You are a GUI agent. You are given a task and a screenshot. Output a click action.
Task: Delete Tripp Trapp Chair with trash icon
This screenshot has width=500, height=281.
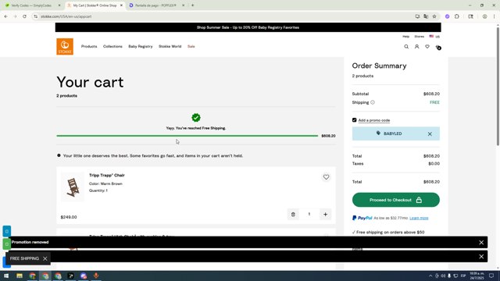[293, 215]
